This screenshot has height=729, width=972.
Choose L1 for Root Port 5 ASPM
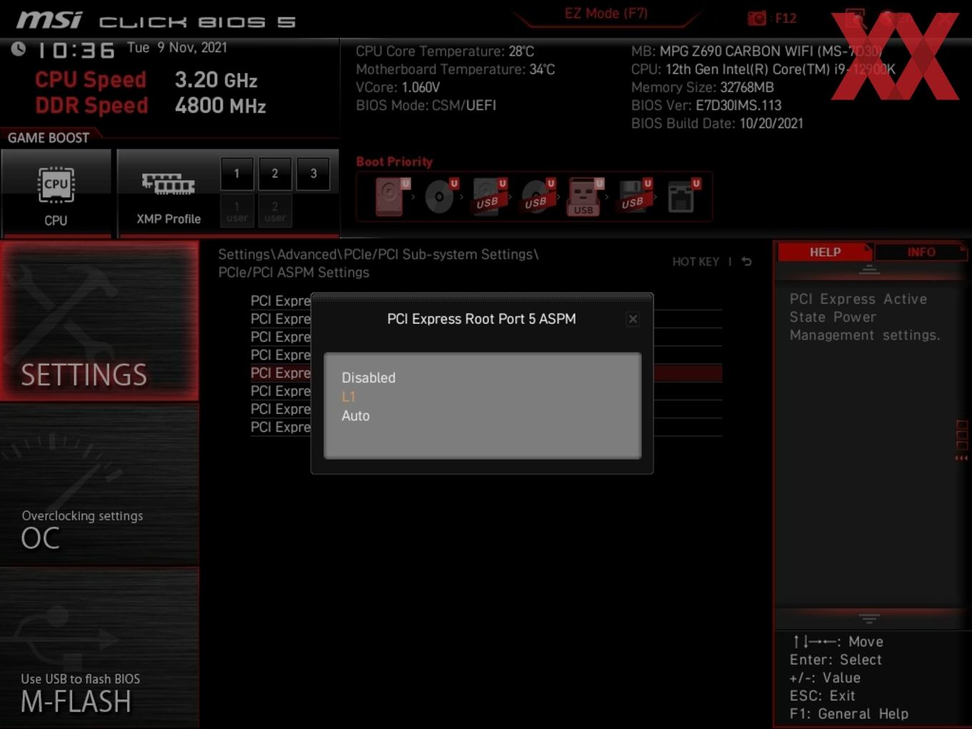coord(348,397)
